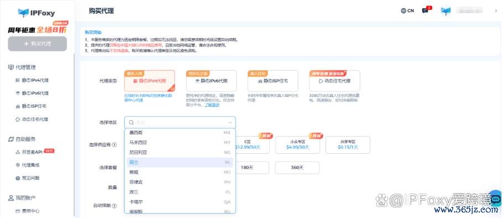502x218 pixels.
Task: Click the icon on sidebar 静态ISP住宅 item
Action: click(18, 106)
